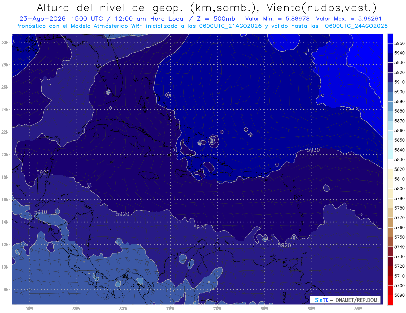The height and width of the screenshot is (313, 406).
Task: Click the 60W longitude label
Action: point(311,309)
